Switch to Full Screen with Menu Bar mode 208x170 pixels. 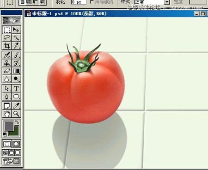click(12, 153)
